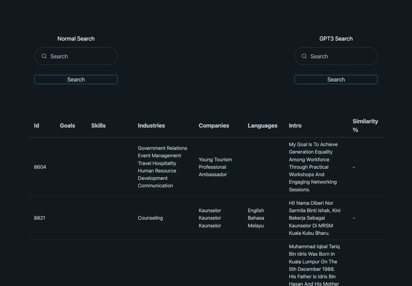Select the row Id 8821 cell
Image resolution: width=412 pixels, height=286 pixels.
(x=39, y=218)
